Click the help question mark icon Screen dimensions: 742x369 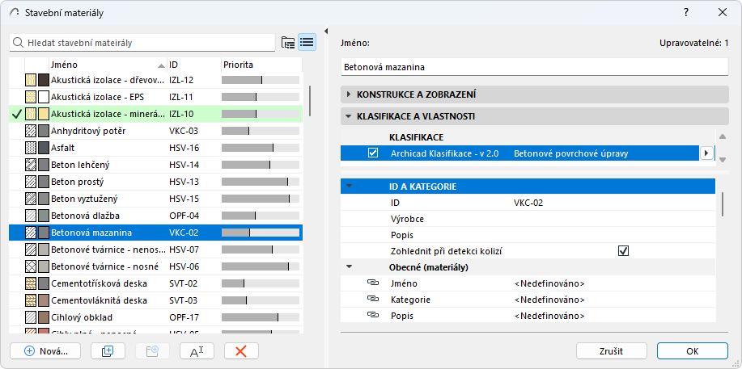(x=686, y=13)
